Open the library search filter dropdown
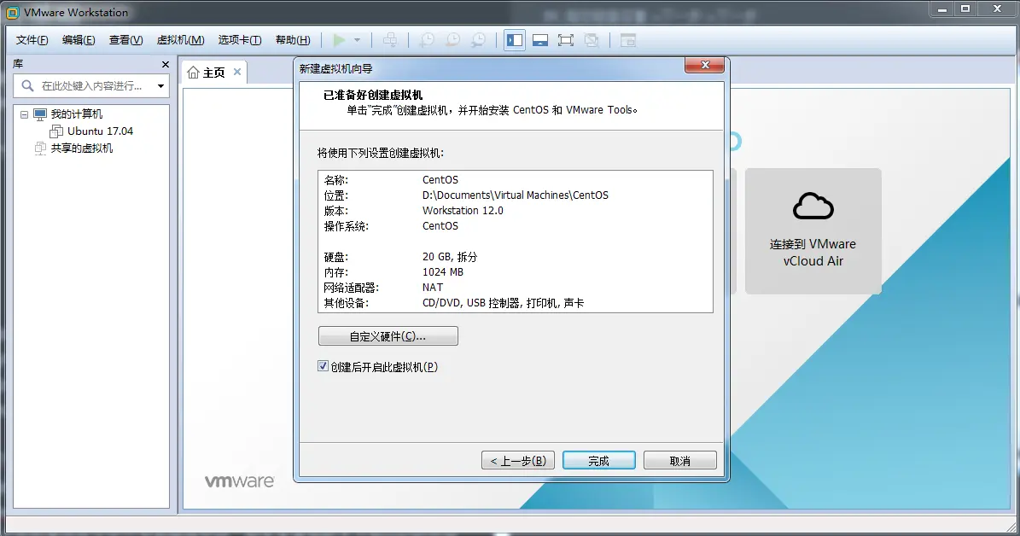This screenshot has height=536, width=1020. (x=160, y=86)
